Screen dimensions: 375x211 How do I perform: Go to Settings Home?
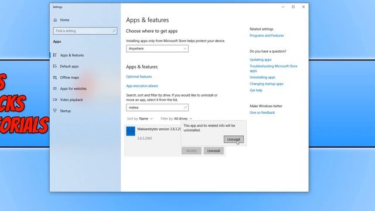point(62,20)
